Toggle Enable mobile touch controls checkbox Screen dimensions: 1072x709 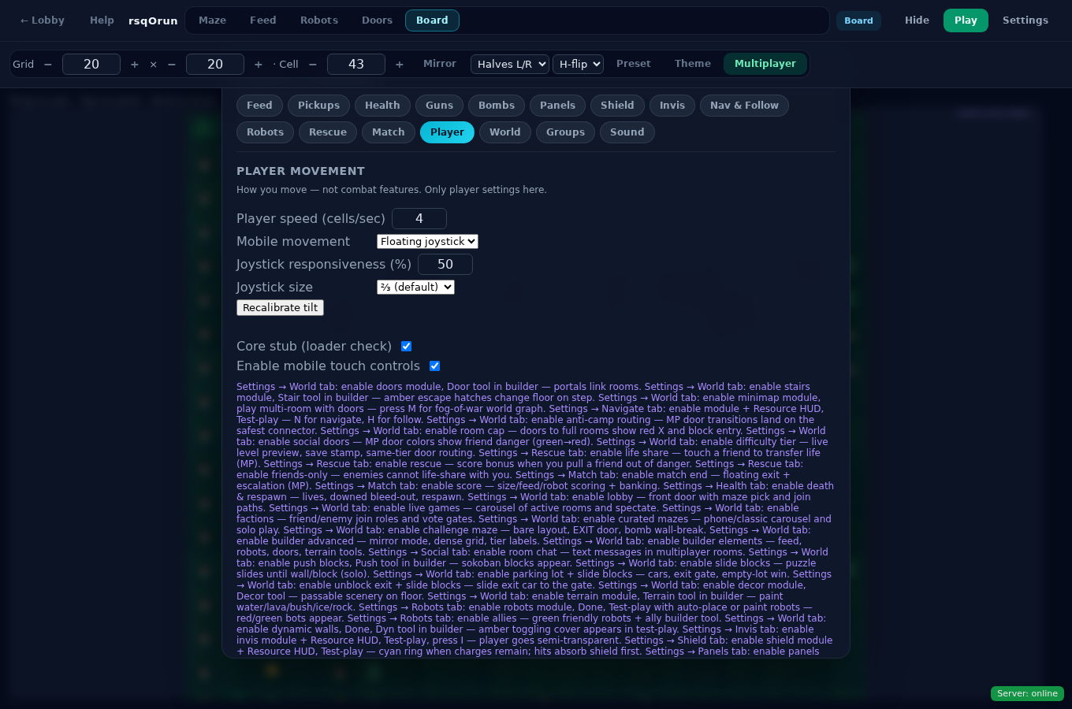coord(434,366)
